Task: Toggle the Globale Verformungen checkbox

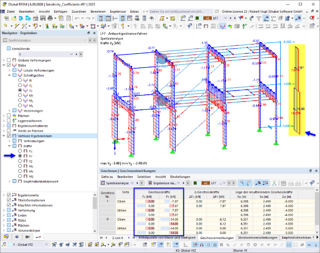Action: coord(9,60)
